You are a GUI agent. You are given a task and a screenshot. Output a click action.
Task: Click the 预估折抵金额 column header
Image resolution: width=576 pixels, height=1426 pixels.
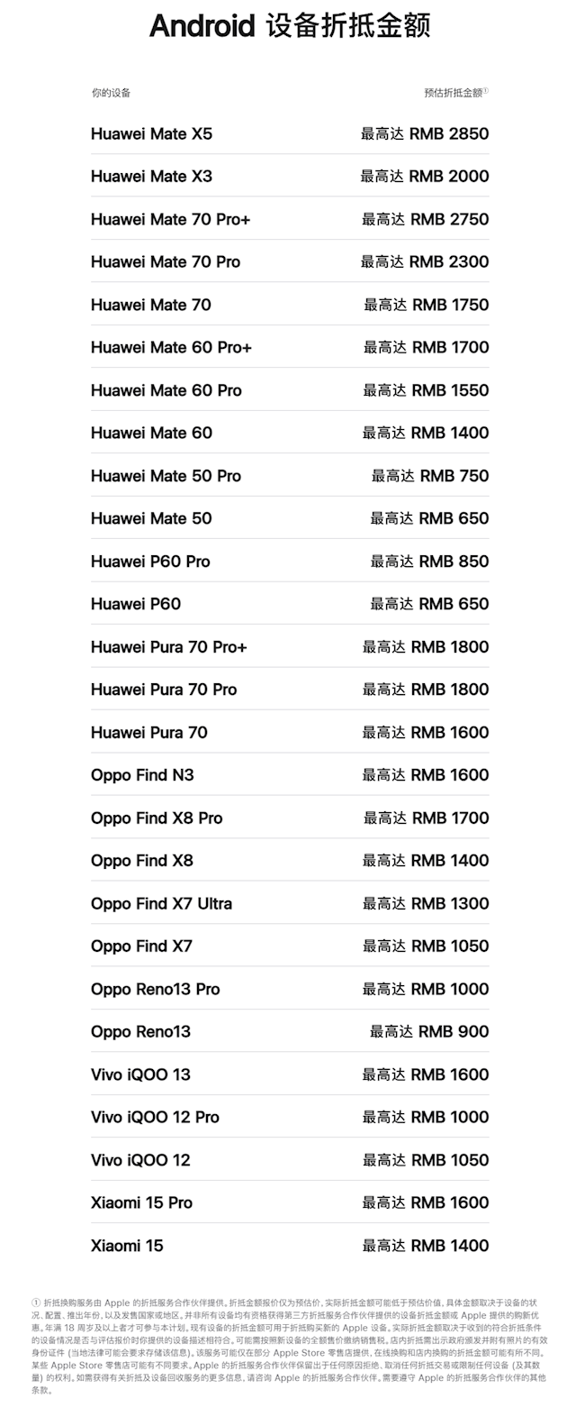(x=453, y=93)
